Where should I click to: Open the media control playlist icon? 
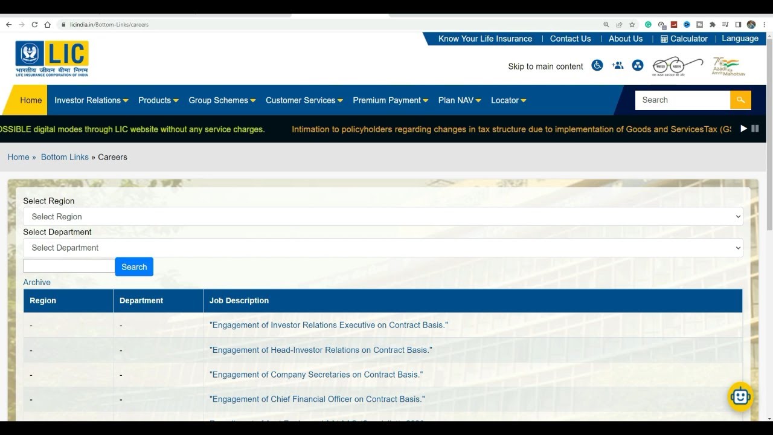[725, 25]
